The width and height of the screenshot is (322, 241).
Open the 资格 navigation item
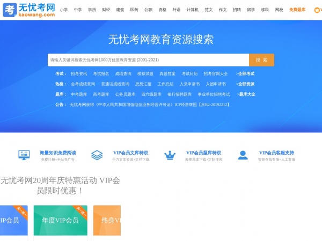[163, 10]
